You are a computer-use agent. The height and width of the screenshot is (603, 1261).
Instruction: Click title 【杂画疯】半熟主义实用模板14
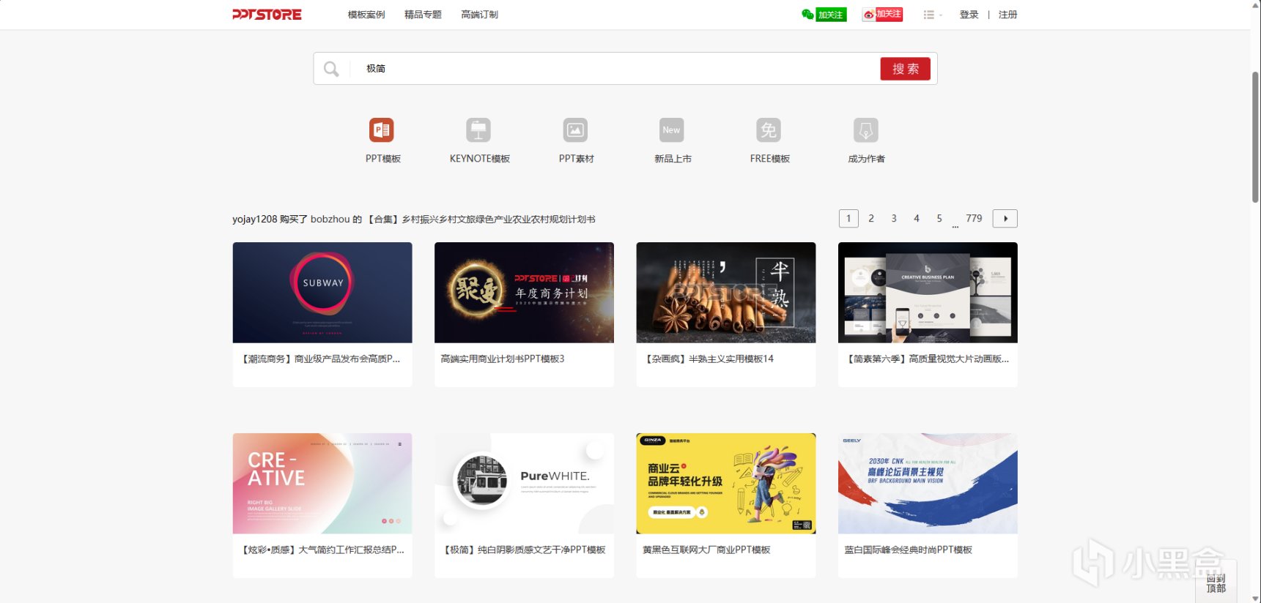[x=709, y=359]
